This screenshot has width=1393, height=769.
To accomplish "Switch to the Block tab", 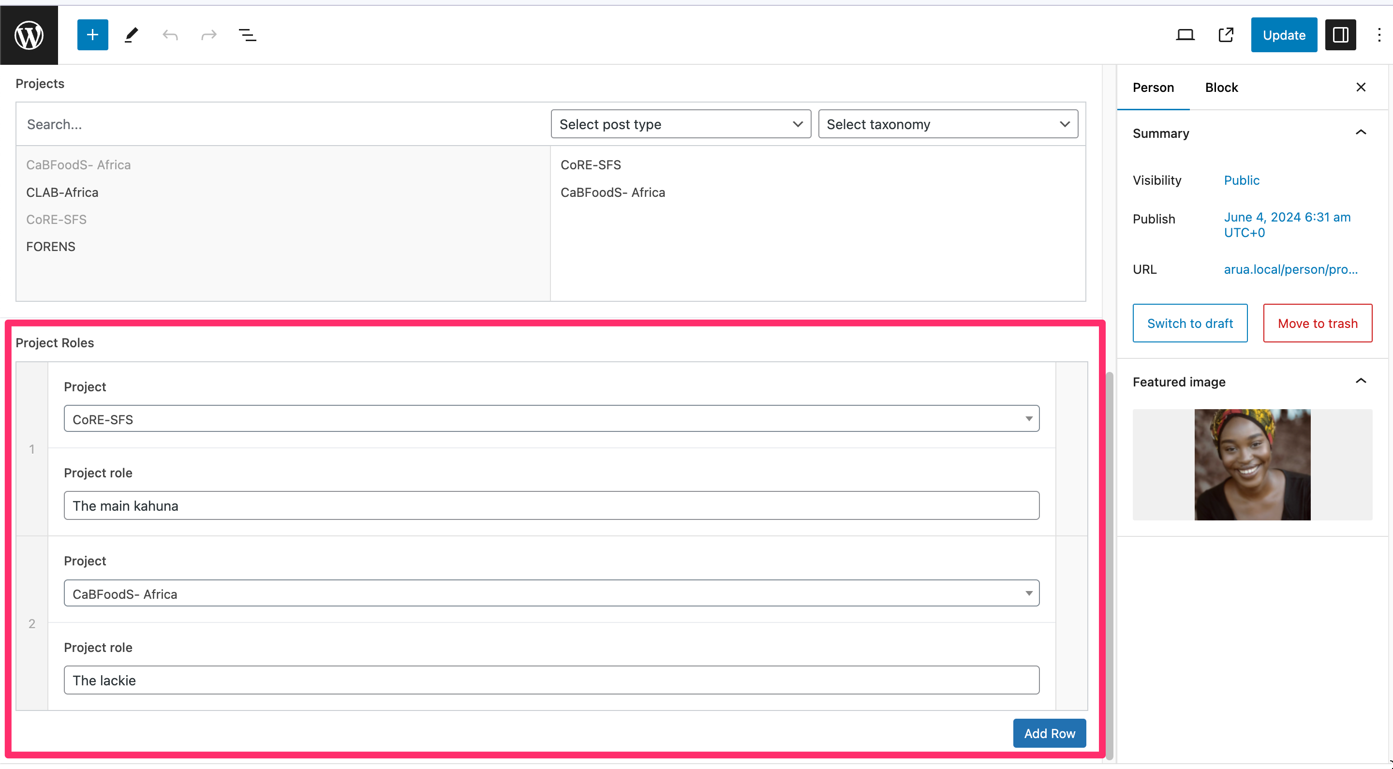I will 1221,88.
